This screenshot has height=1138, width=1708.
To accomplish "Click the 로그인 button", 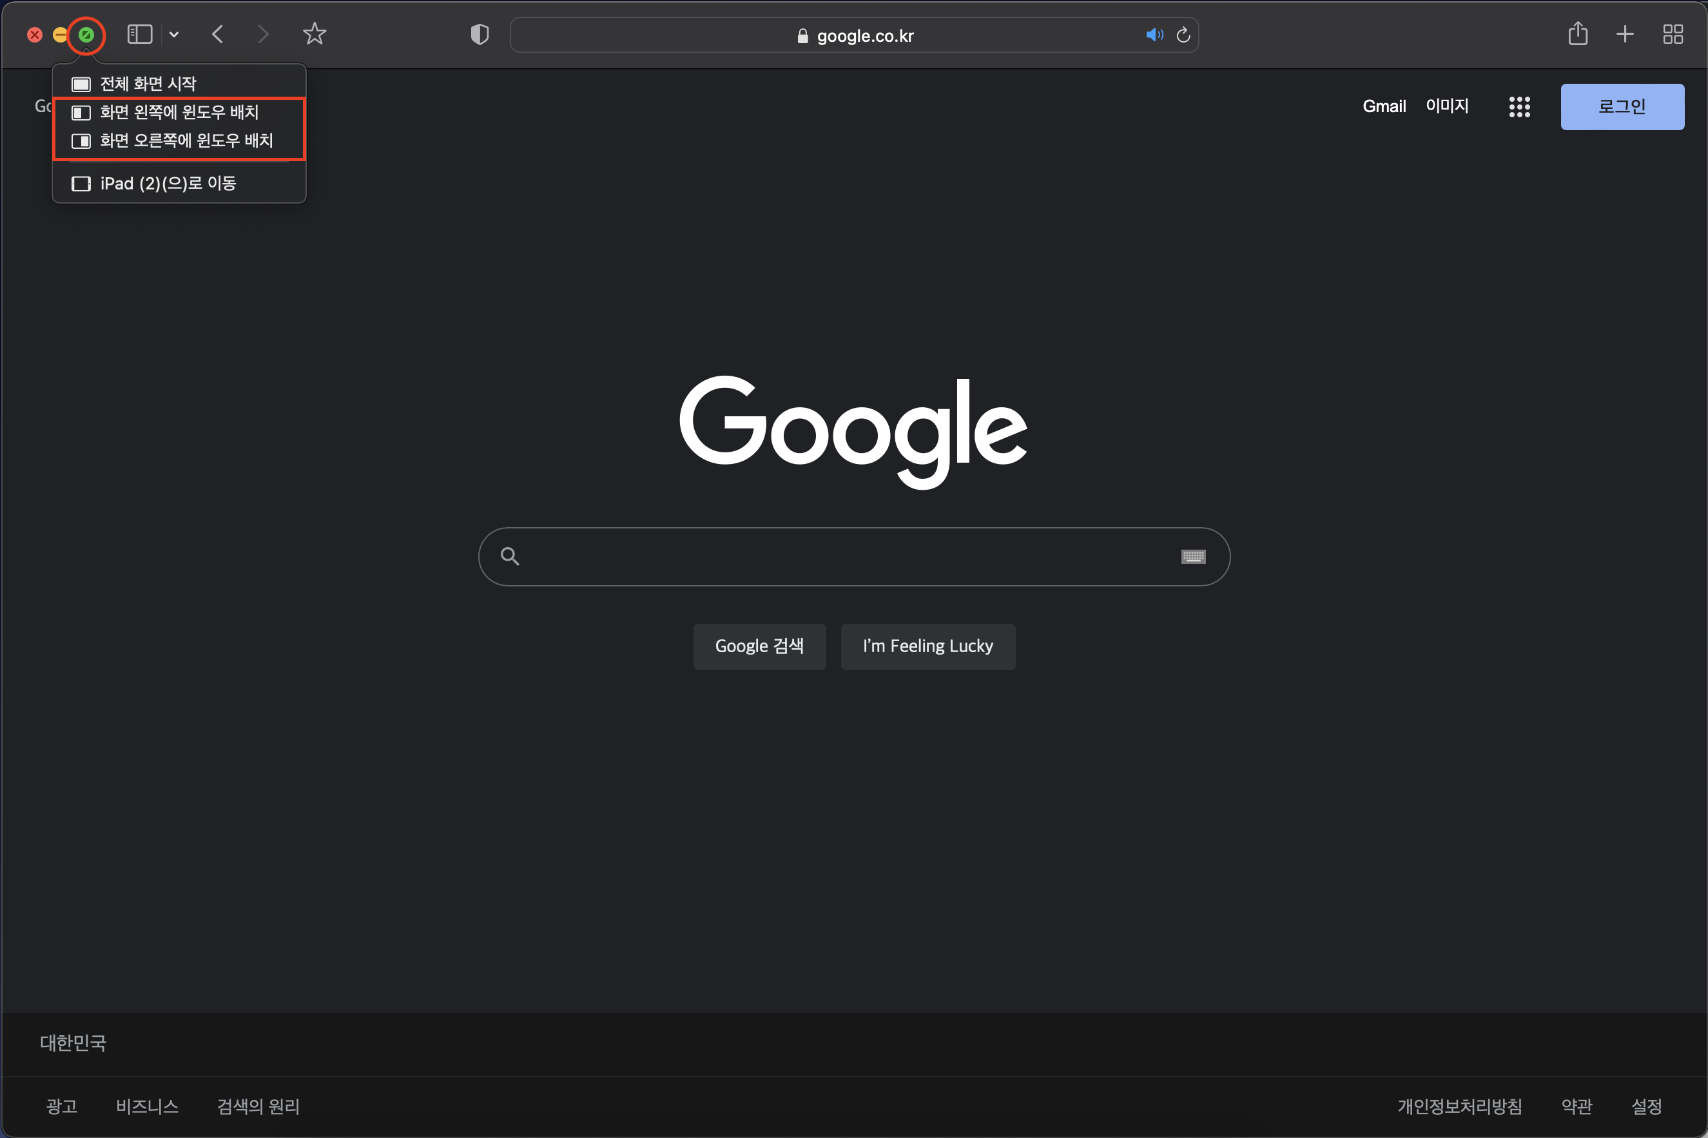I will click(x=1622, y=107).
